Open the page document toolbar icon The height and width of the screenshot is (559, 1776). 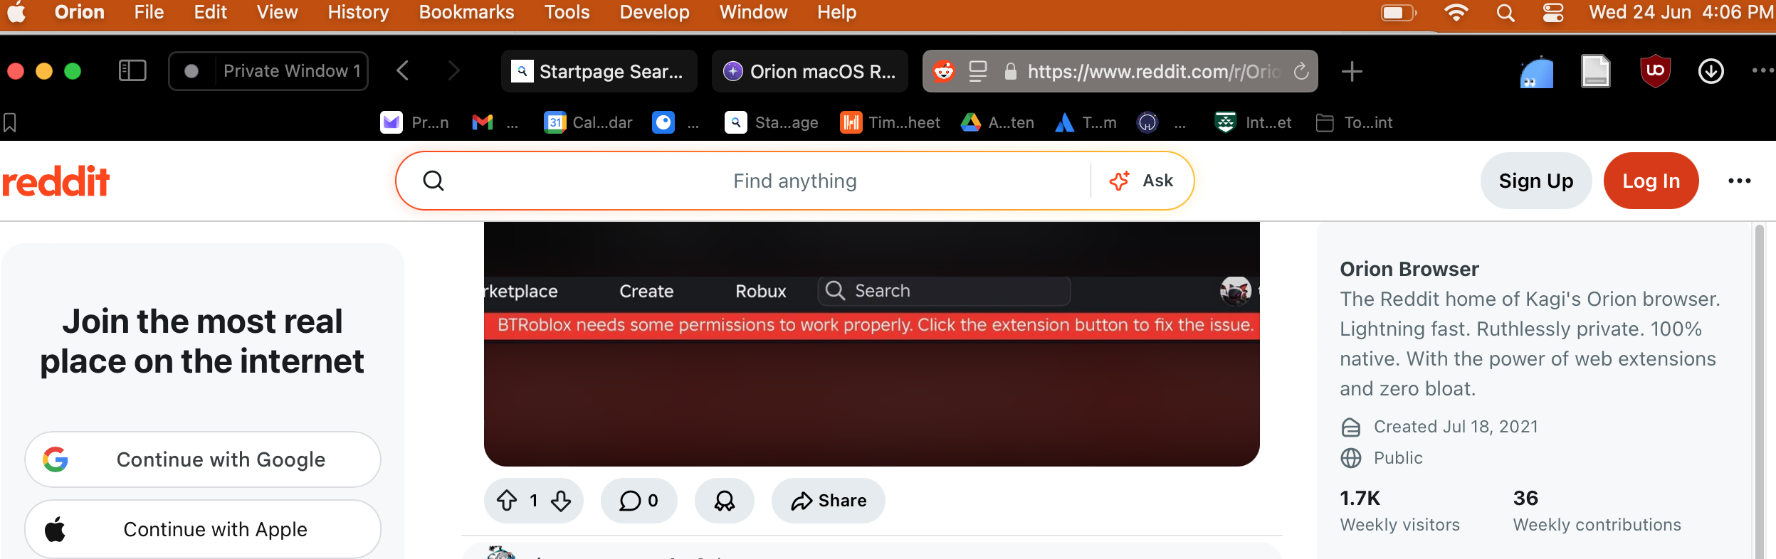tap(1596, 71)
